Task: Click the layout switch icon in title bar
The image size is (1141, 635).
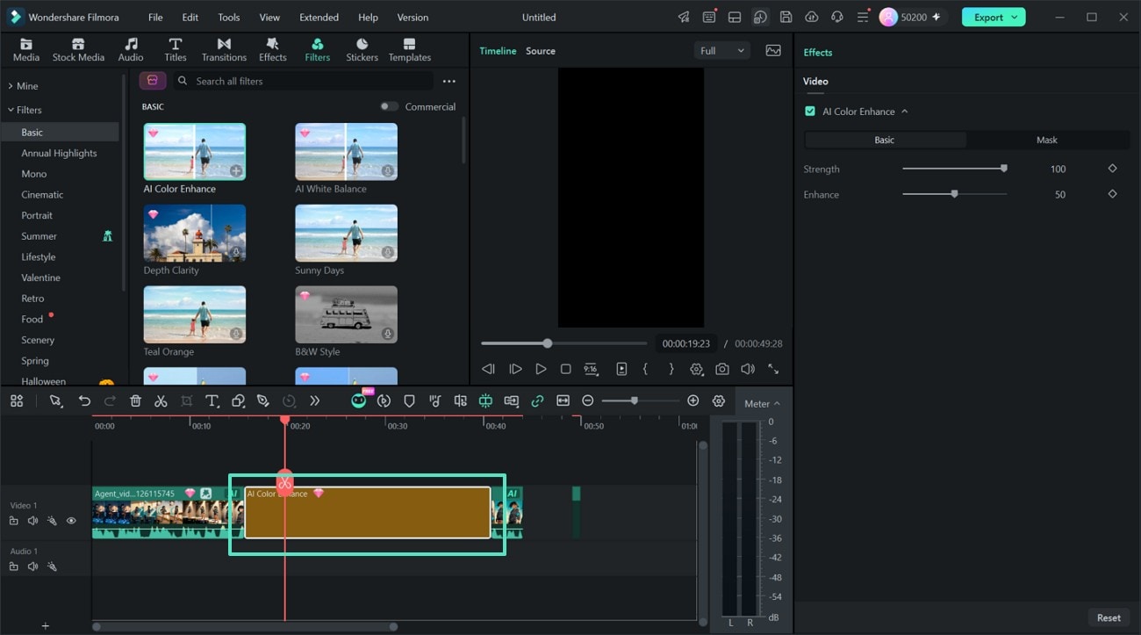Action: tap(735, 17)
